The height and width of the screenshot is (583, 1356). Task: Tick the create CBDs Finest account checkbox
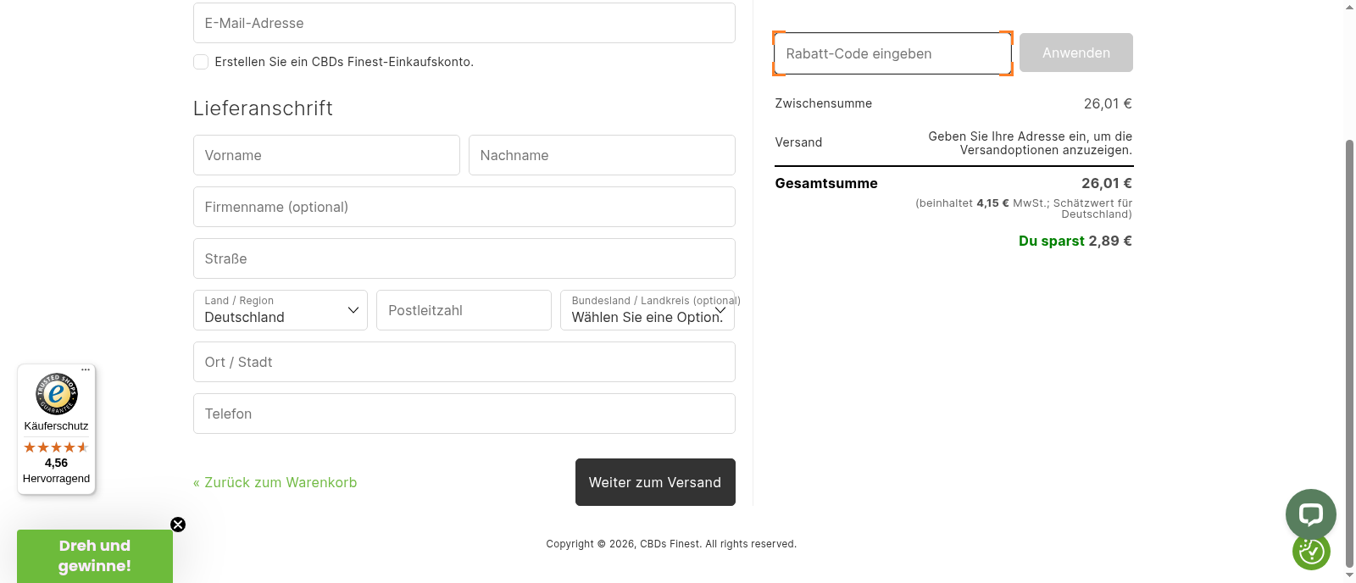pyautogui.click(x=201, y=62)
